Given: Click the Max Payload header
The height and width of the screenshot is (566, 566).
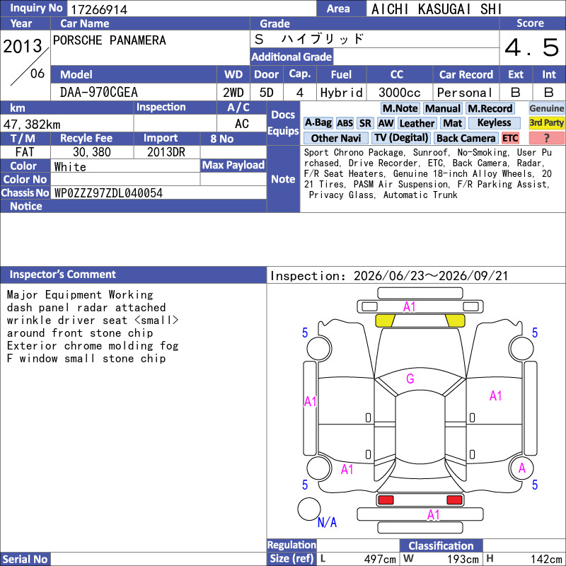Looking at the screenshot, I should (x=233, y=166).
